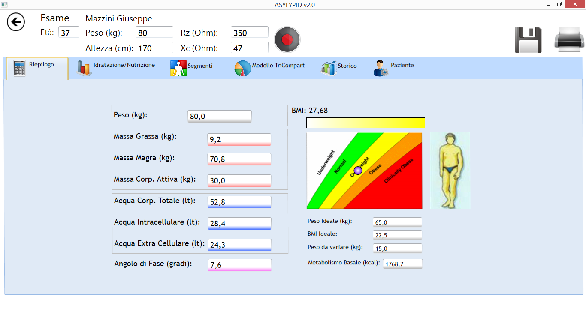This screenshot has width=586, height=312.
Task: Click the BMI Ideale value field
Action: click(398, 235)
